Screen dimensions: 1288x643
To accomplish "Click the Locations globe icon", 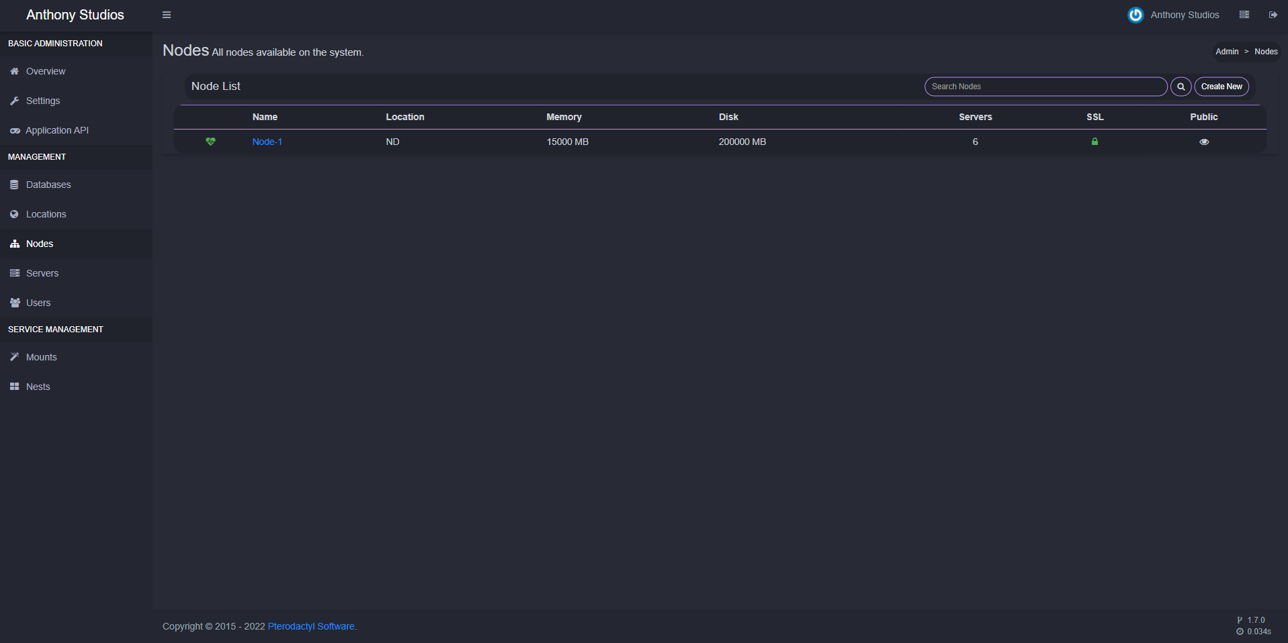I will 14,214.
